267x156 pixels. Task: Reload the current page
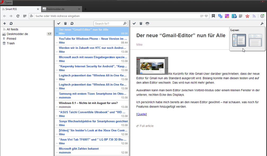coord(18,16)
